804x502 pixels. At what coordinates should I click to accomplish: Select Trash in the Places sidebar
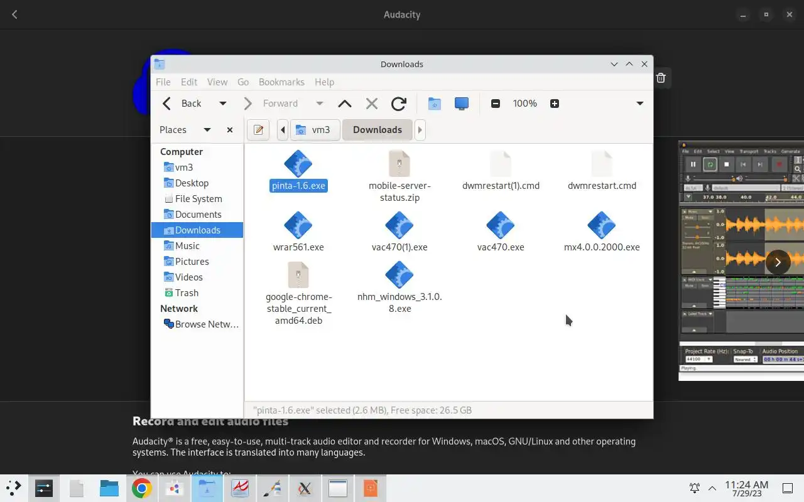[197, 293]
